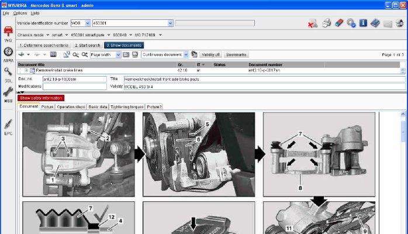Open the MSS module wrench icon
Screen dimensions: 408x234
click(x=8, y=92)
